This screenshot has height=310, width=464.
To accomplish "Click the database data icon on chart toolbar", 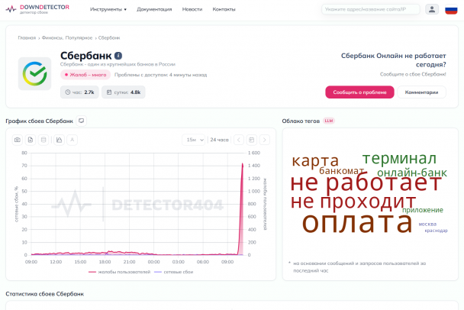I will (43, 140).
